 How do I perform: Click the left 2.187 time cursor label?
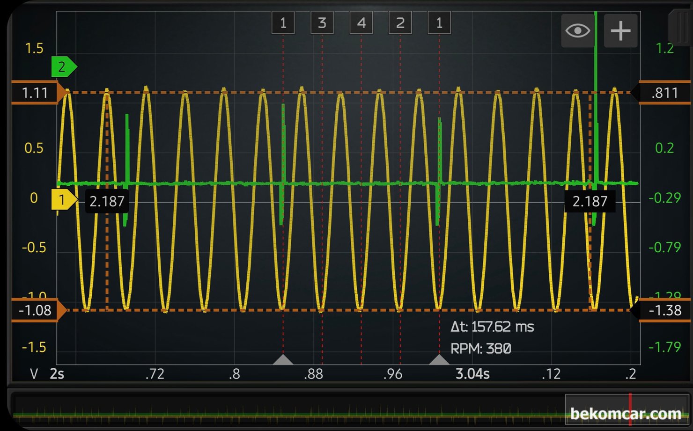(107, 202)
